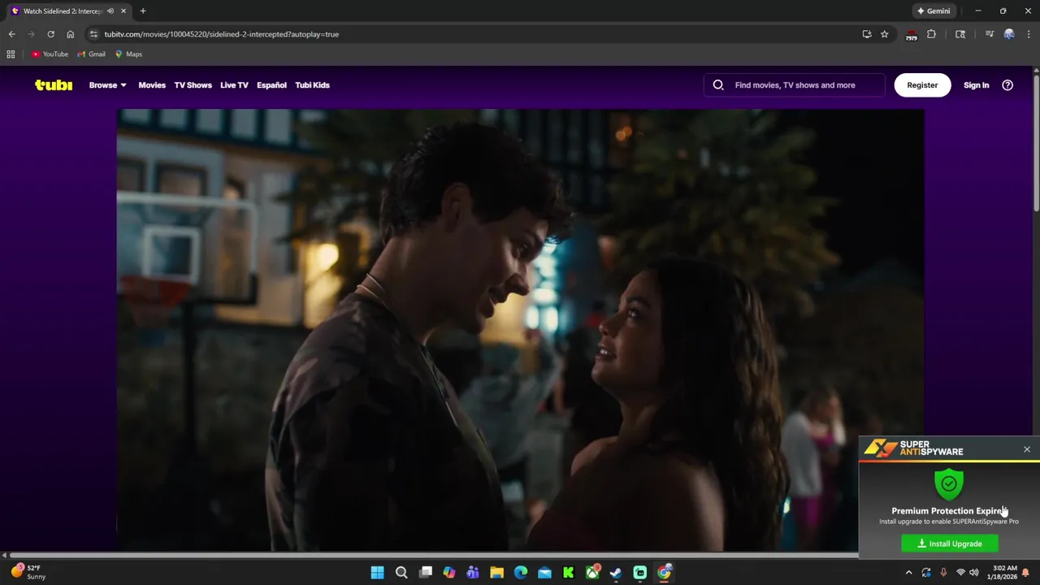Open the search tabs side panel icon

(x=960, y=34)
